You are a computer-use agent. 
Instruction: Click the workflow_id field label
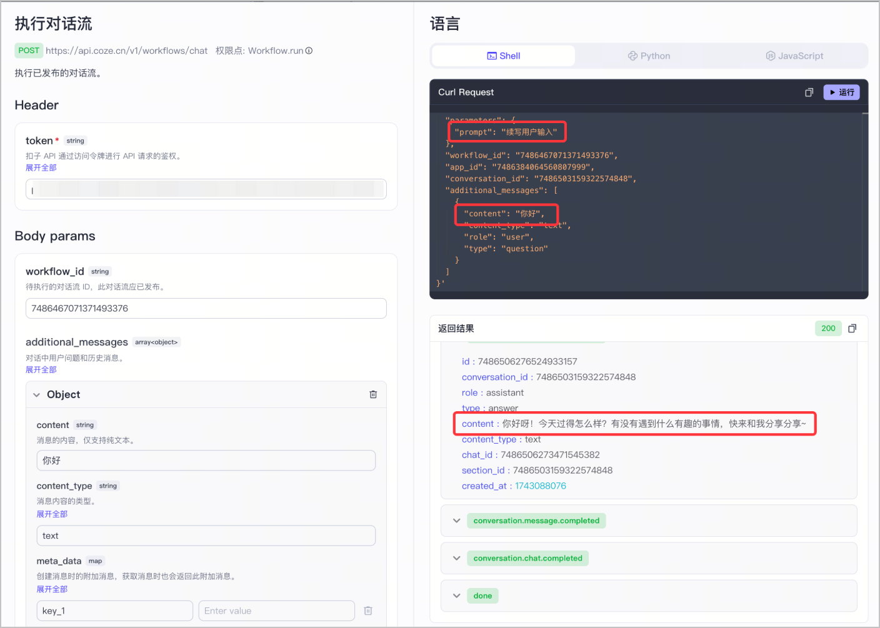pyautogui.click(x=55, y=271)
